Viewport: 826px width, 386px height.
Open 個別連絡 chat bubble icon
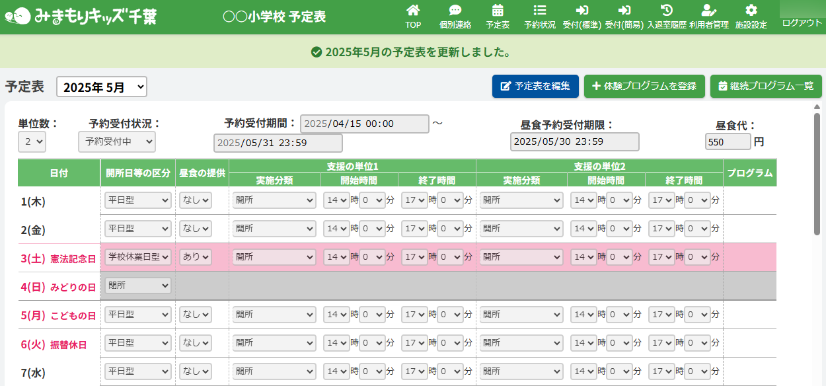(455, 17)
